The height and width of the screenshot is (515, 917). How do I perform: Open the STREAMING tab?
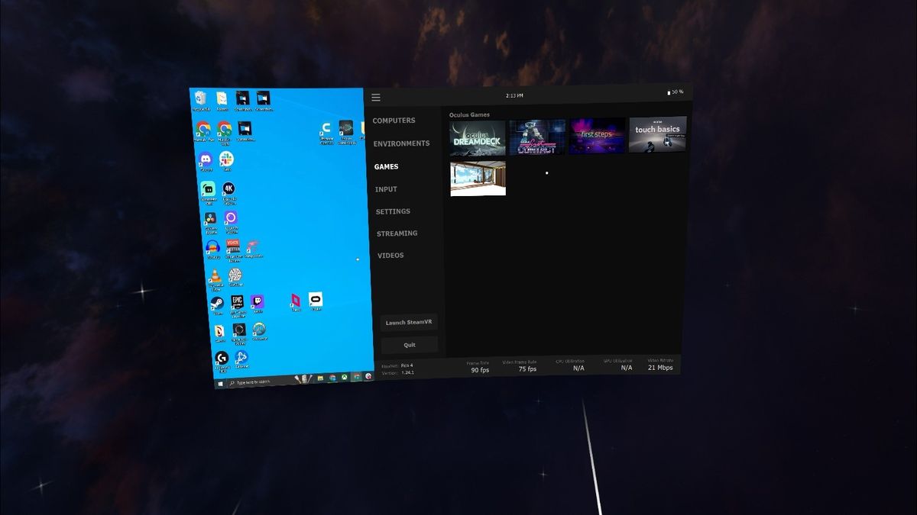click(x=395, y=233)
